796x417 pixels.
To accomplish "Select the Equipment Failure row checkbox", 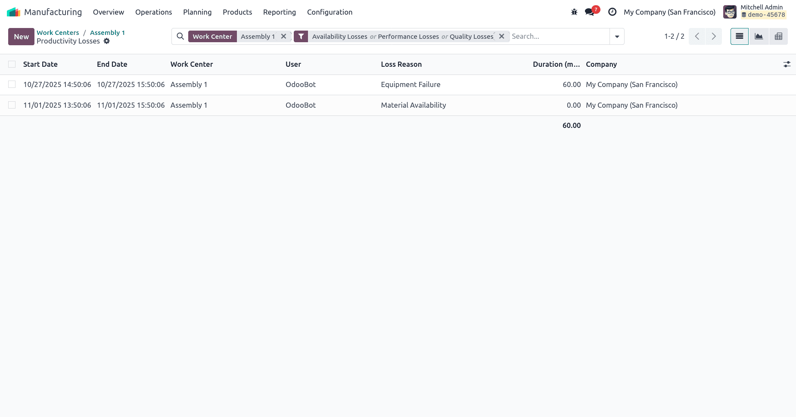I will tap(12, 84).
